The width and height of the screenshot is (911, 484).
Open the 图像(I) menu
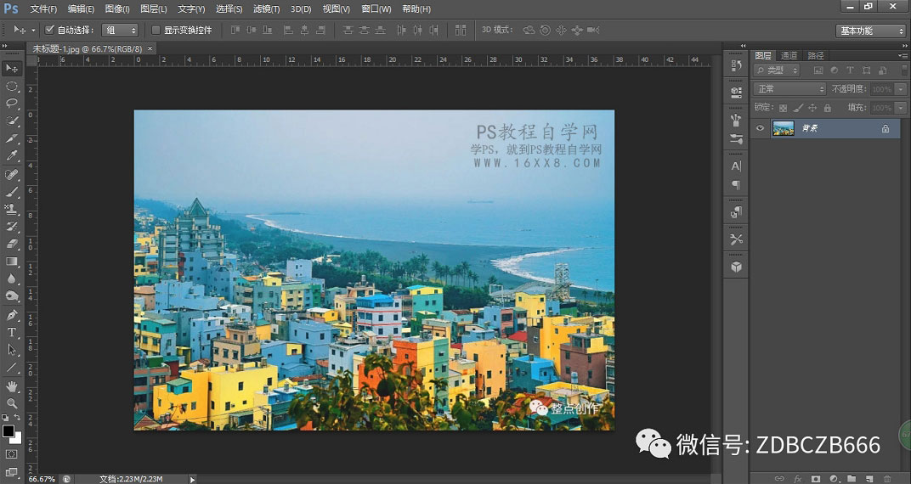117,8
